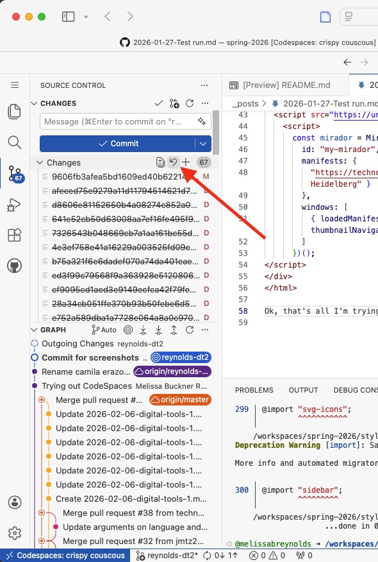Open the Manage gear icon

[15, 533]
